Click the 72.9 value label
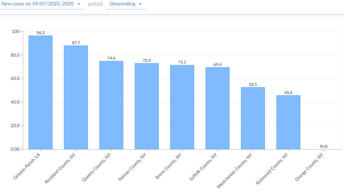This screenshot has width=344, height=192. click(x=147, y=60)
